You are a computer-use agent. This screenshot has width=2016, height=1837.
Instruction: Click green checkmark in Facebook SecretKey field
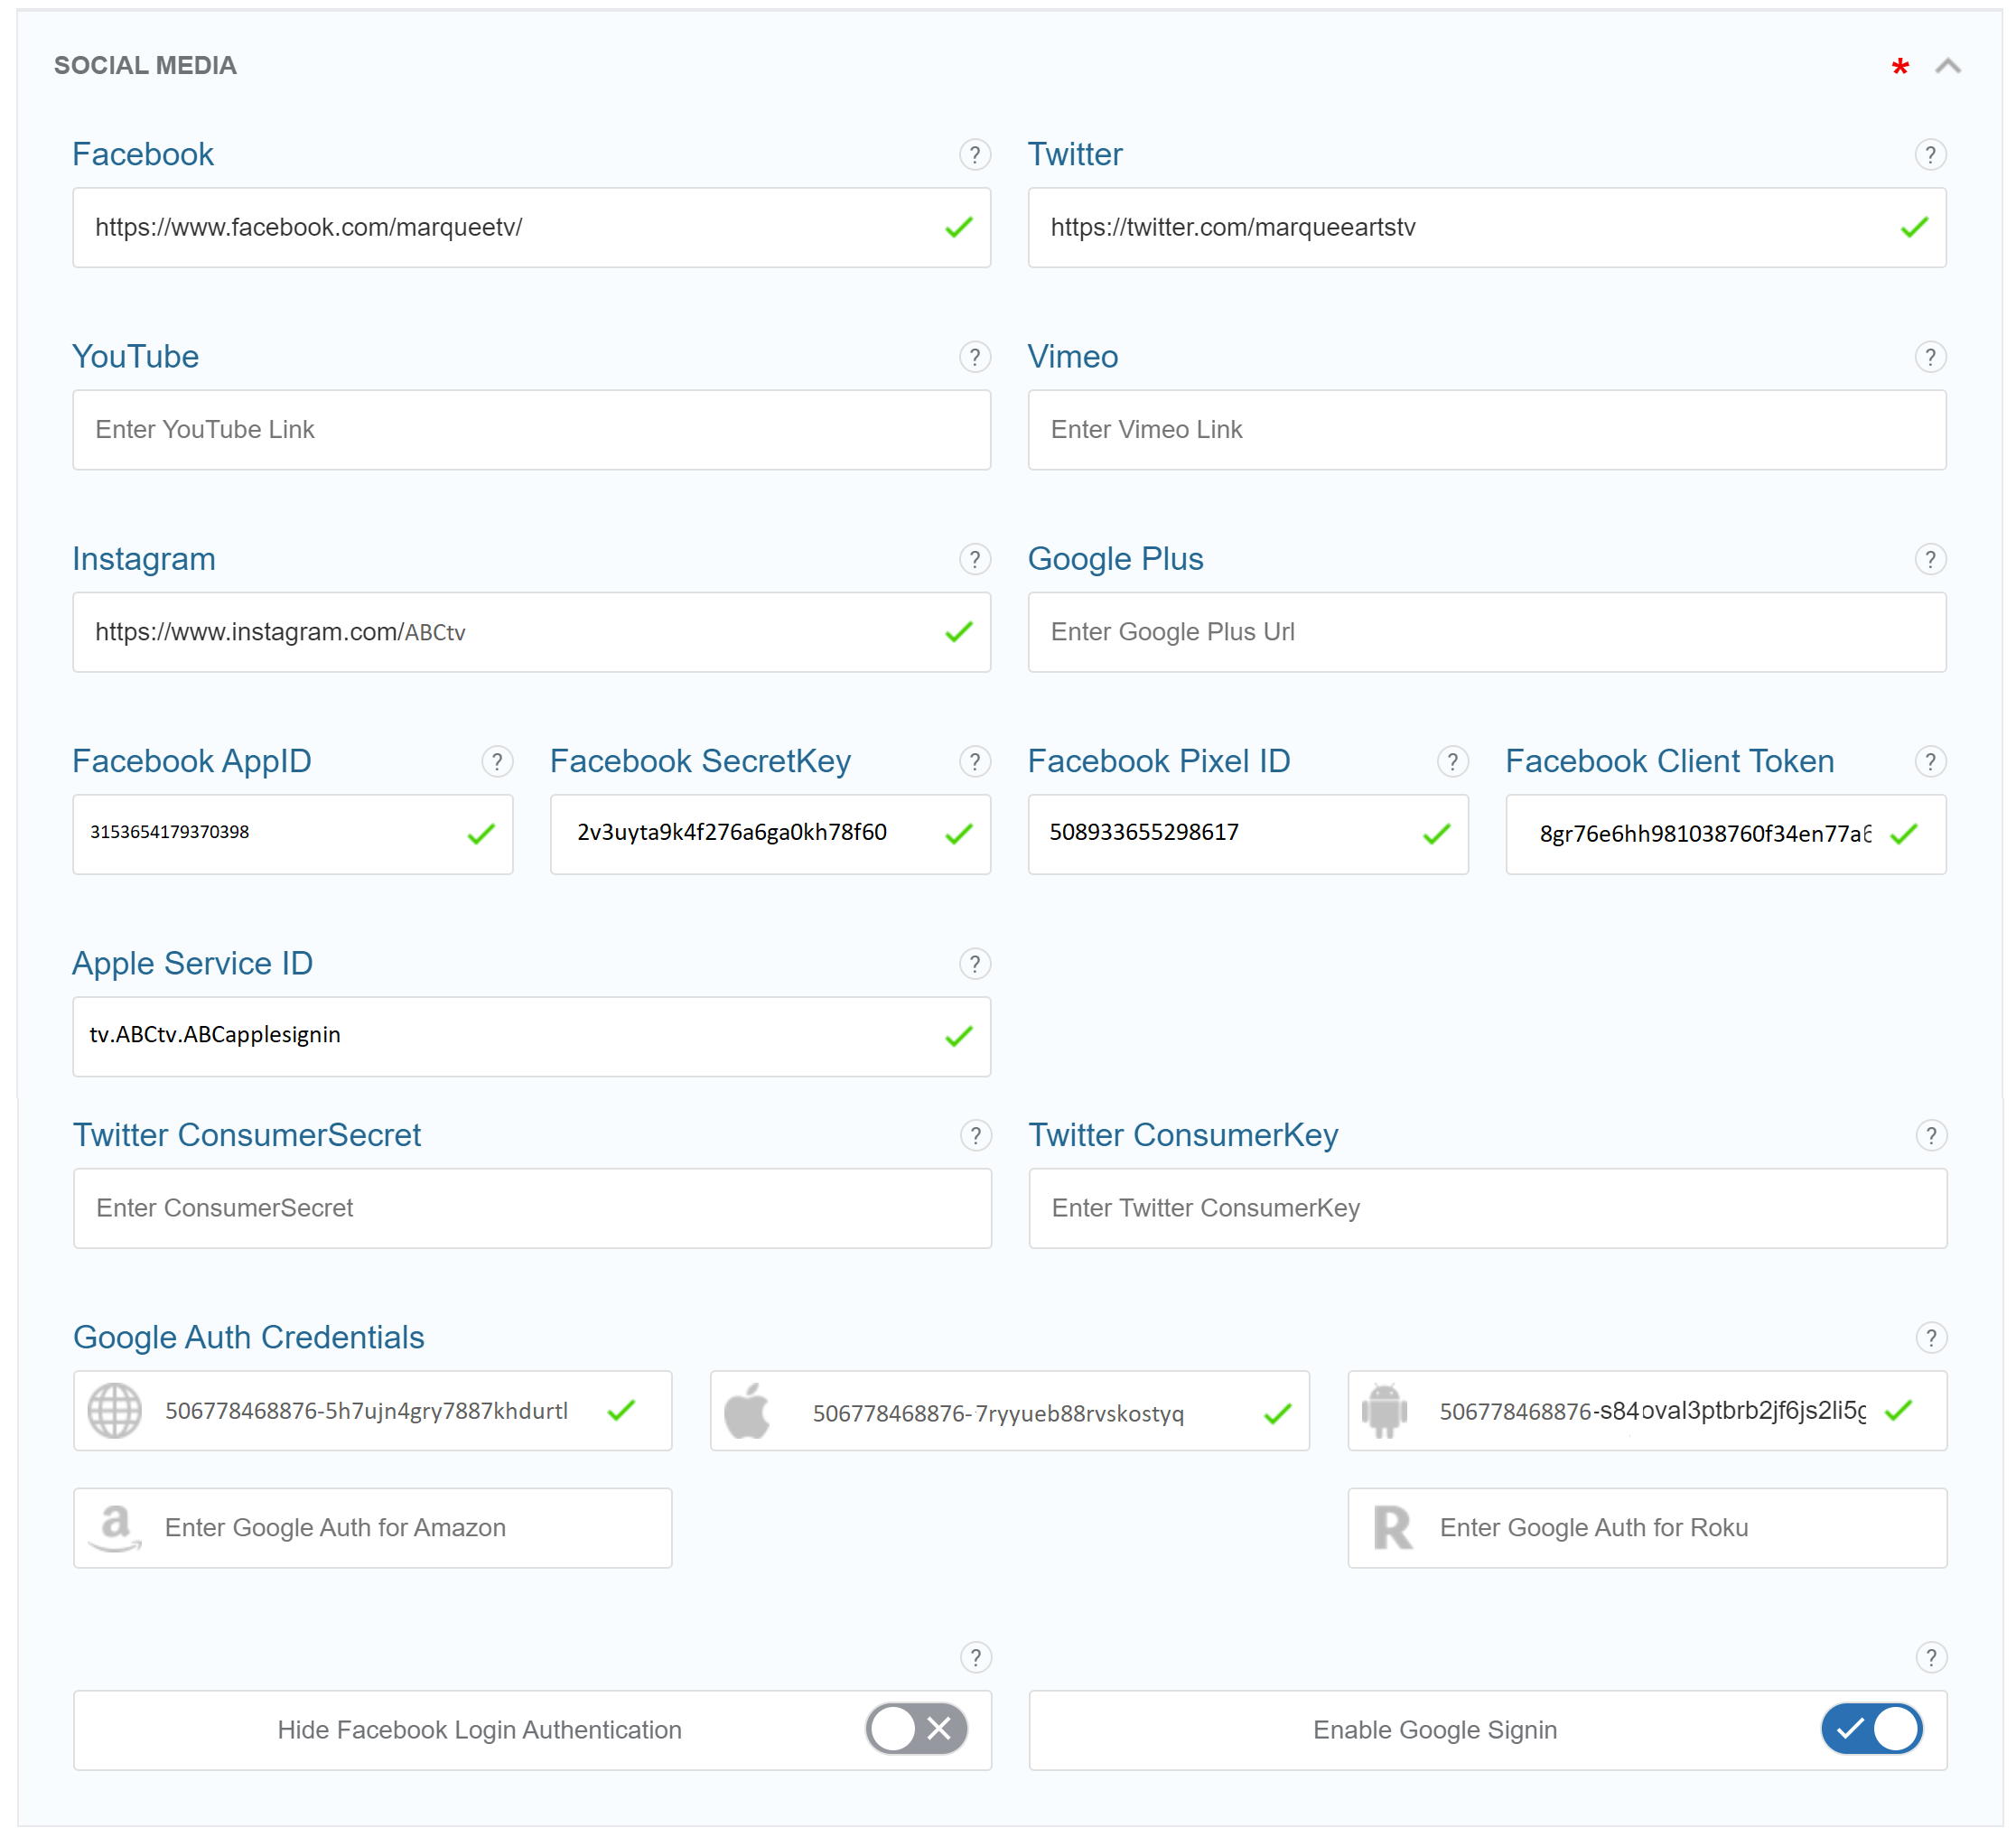pyautogui.click(x=958, y=834)
